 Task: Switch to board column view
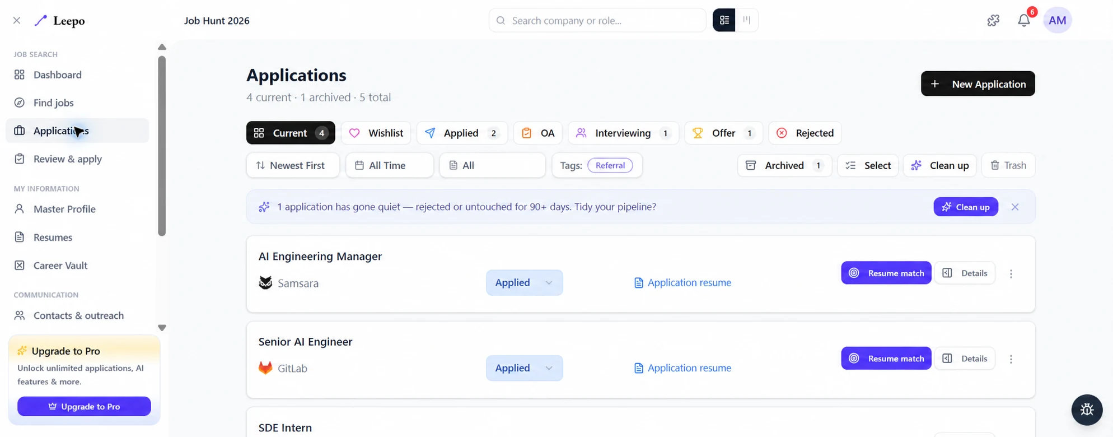tap(747, 20)
